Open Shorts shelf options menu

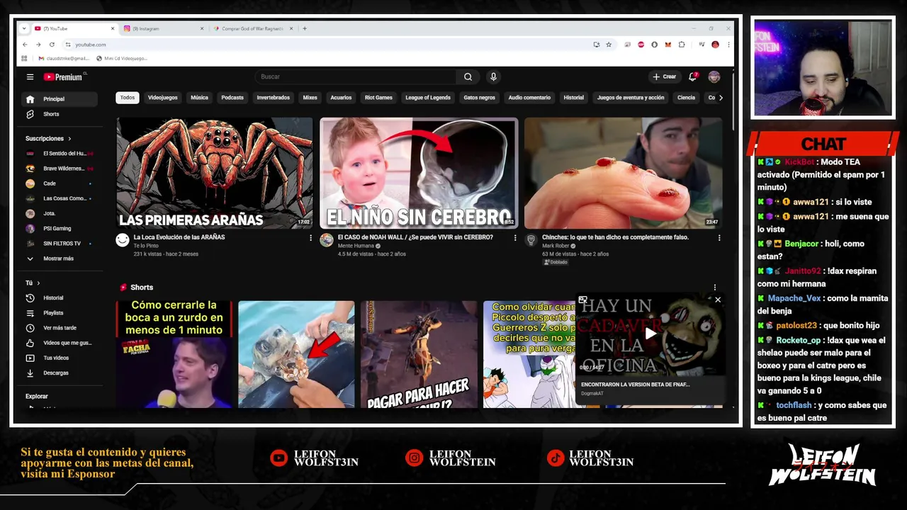coord(714,288)
